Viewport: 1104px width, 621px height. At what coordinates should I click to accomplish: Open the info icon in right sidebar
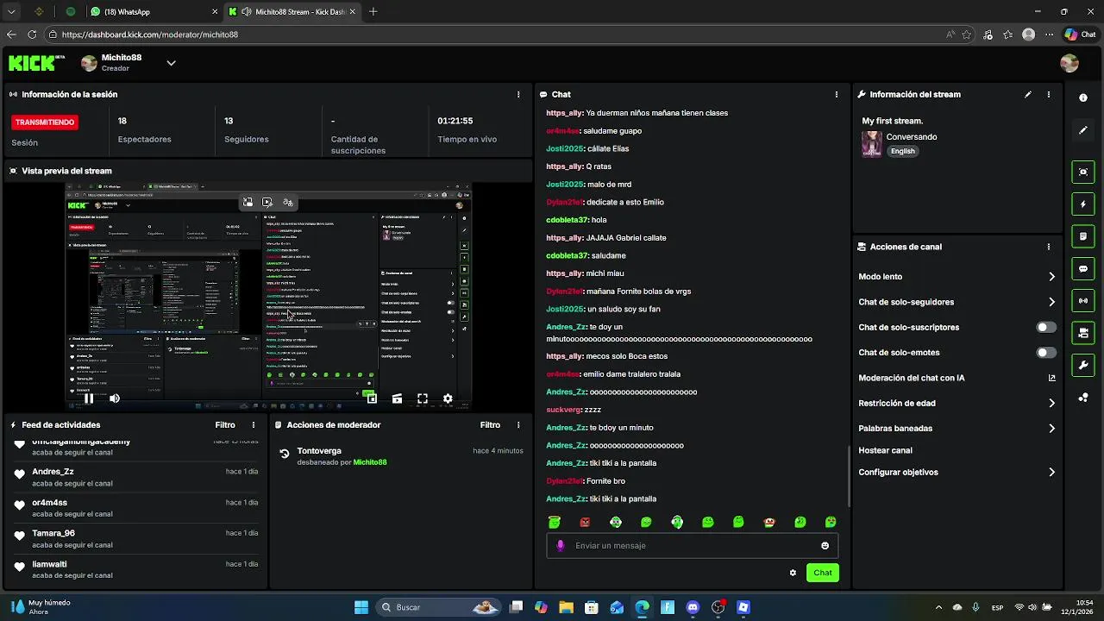coord(1083,98)
